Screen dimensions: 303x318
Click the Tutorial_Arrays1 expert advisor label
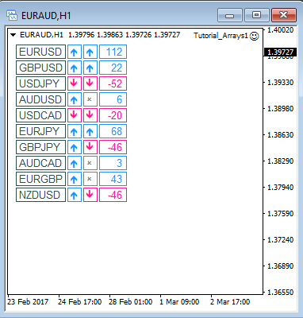click(221, 36)
